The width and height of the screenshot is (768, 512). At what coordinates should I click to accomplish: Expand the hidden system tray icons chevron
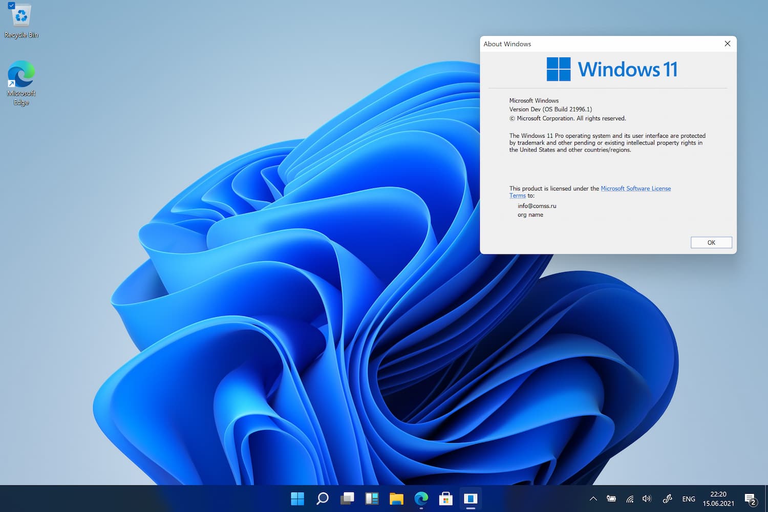point(593,499)
